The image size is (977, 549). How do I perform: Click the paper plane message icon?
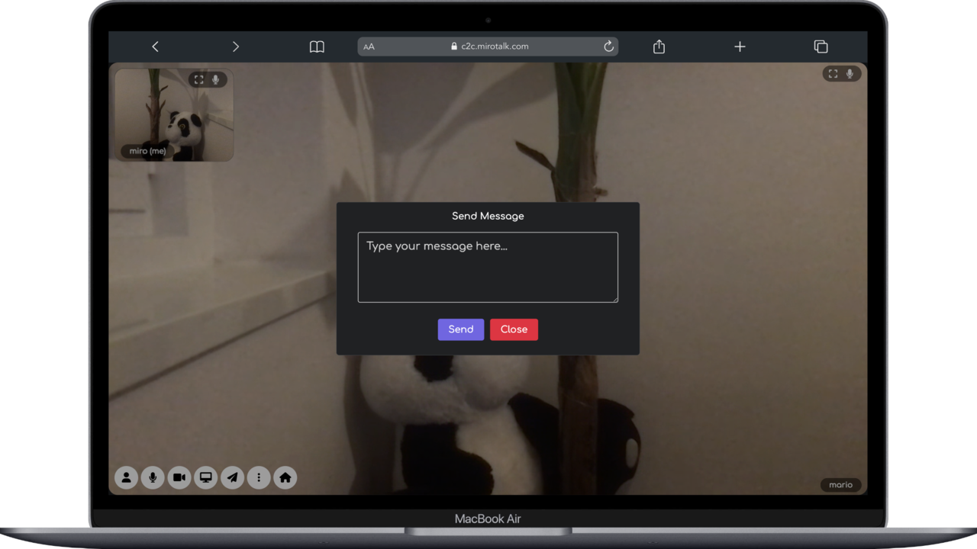232,477
